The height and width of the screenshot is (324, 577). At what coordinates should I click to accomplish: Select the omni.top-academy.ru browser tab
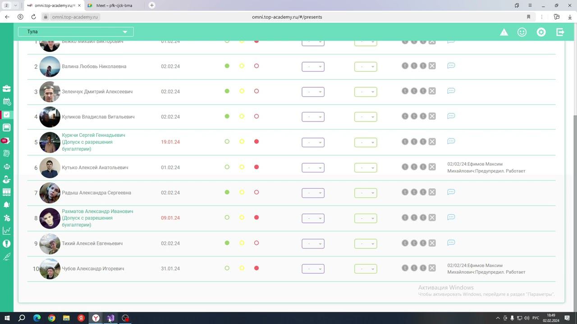(x=53, y=5)
